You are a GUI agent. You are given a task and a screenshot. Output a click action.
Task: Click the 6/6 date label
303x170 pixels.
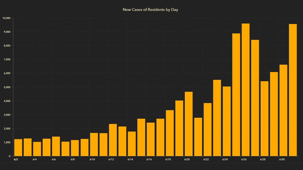click(54, 159)
